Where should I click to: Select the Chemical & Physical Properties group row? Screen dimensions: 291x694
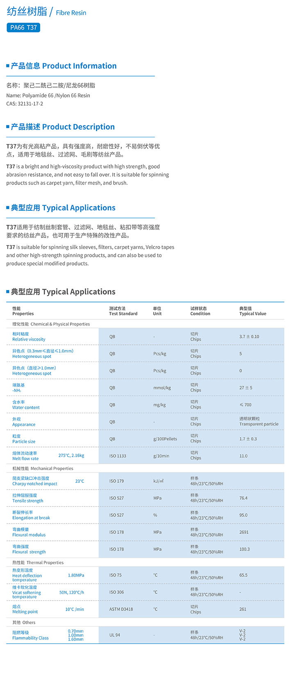click(51, 324)
